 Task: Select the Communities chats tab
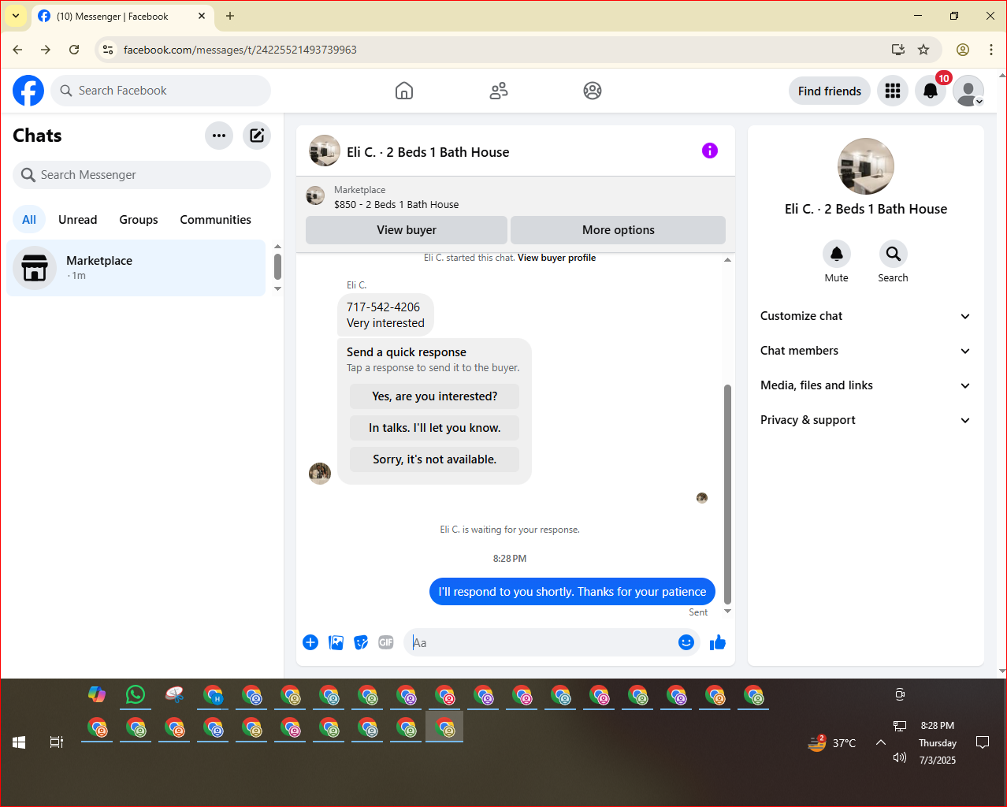pyautogui.click(x=215, y=220)
